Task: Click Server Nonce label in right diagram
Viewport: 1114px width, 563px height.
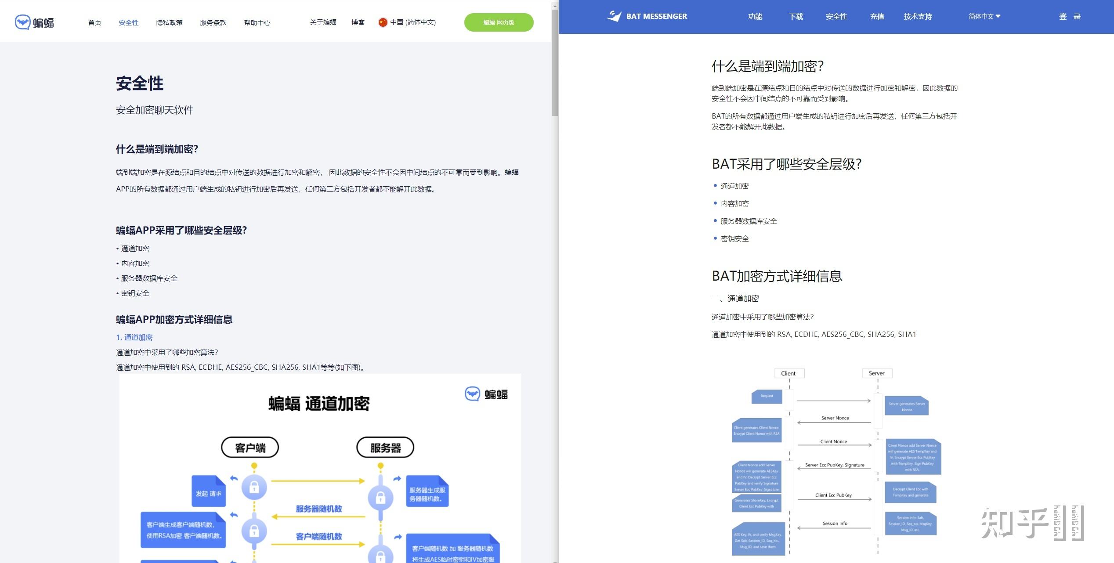Action: 835,418
